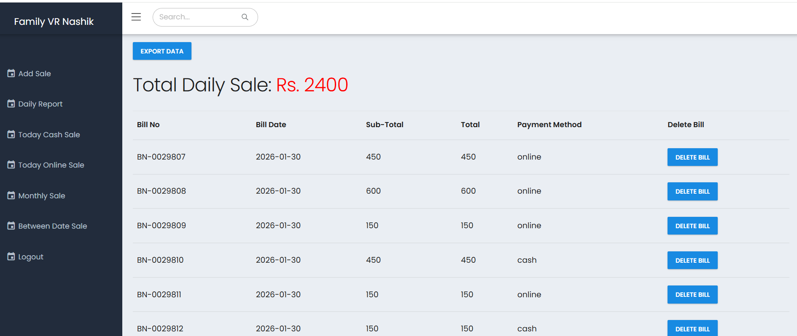Select Logout from the sidebar

31,257
